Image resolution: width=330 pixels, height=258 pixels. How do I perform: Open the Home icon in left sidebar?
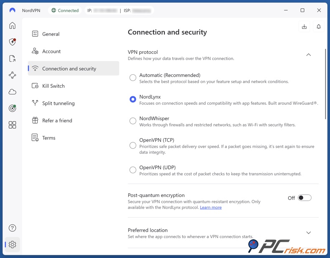pyautogui.click(x=13, y=26)
